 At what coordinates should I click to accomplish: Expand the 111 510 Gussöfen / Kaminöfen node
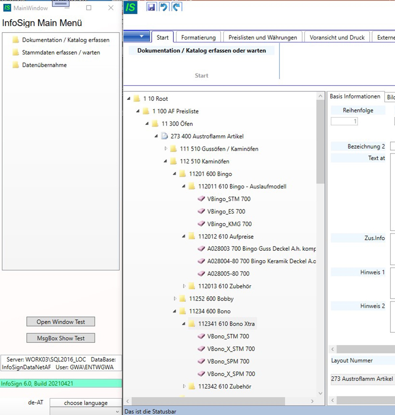click(x=166, y=149)
